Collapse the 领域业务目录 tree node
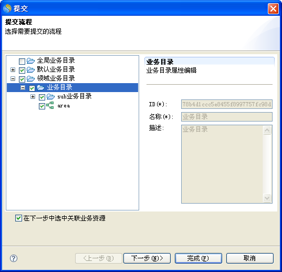Image resolution: width=282 pixels, height=272 pixels. coord(13,79)
